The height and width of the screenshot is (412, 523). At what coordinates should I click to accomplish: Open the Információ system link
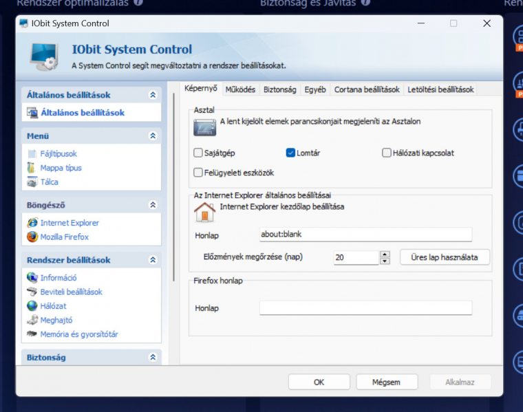click(x=58, y=278)
